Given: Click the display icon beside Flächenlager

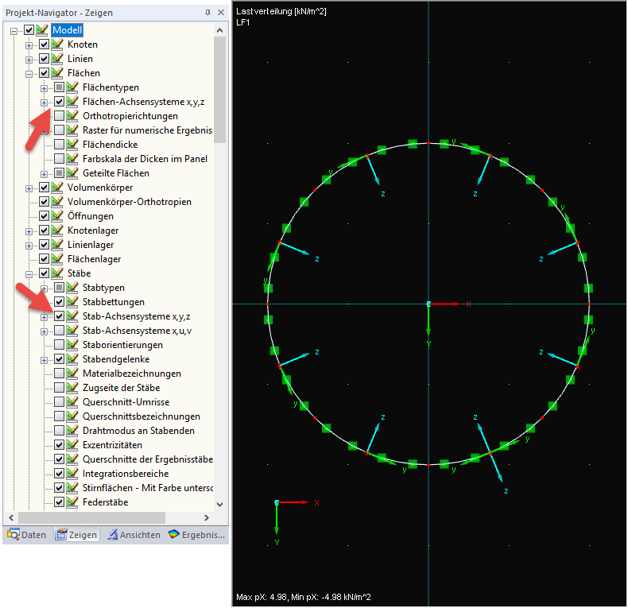Looking at the screenshot, I should click(57, 259).
